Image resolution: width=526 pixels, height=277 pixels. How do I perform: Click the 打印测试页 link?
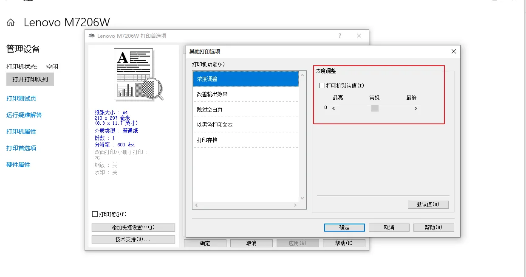[21, 98]
